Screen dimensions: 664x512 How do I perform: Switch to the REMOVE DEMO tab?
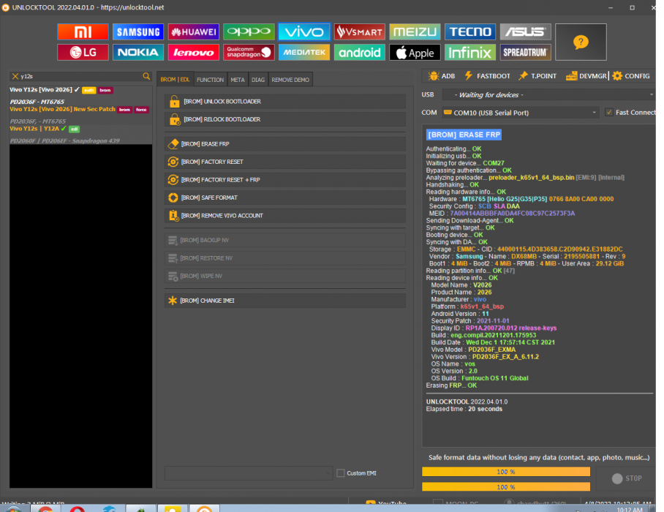point(290,80)
